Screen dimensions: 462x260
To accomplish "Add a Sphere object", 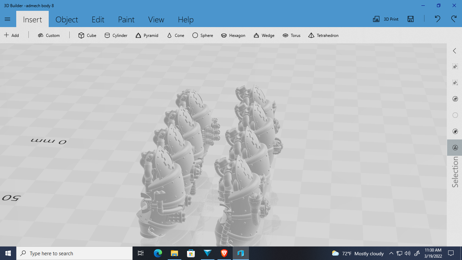I will coord(203,35).
